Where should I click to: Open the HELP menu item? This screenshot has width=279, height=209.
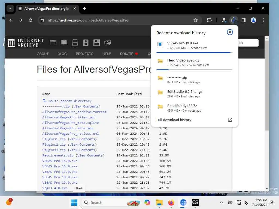(107, 54)
